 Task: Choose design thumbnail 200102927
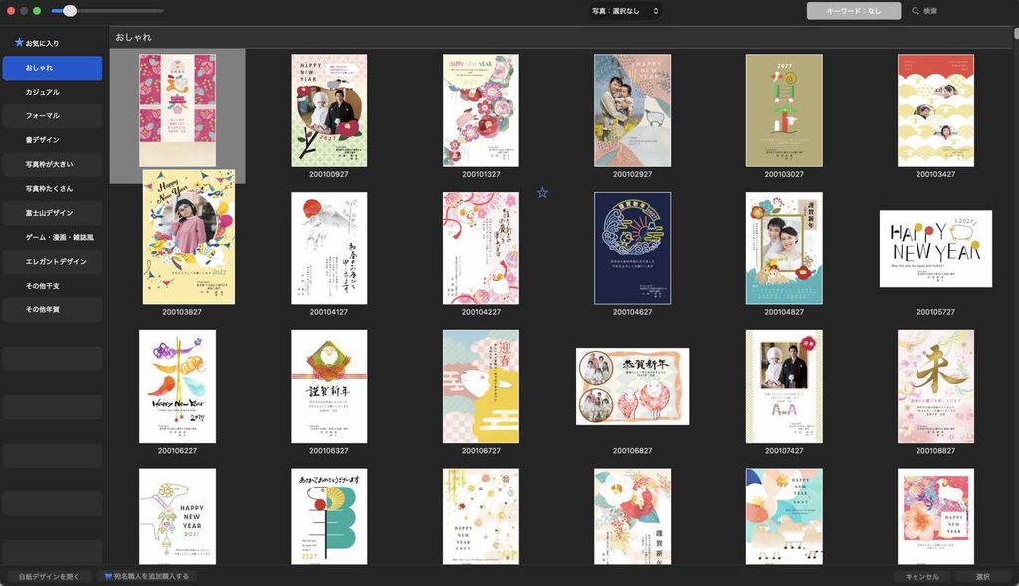click(632, 110)
